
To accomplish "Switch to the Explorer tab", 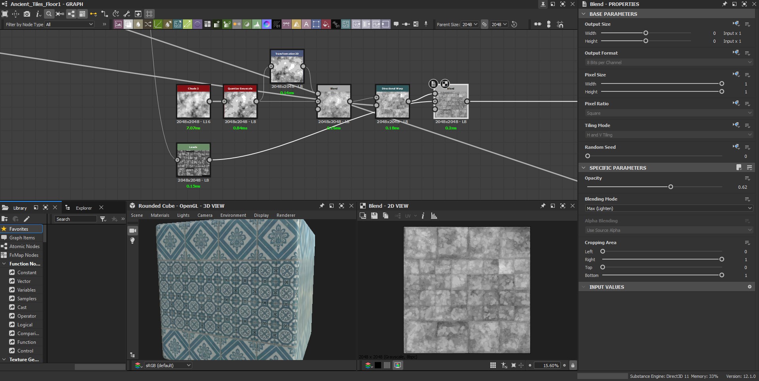I will click(x=83, y=208).
